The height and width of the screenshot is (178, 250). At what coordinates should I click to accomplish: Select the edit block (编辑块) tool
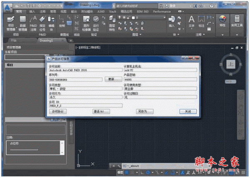51,23
